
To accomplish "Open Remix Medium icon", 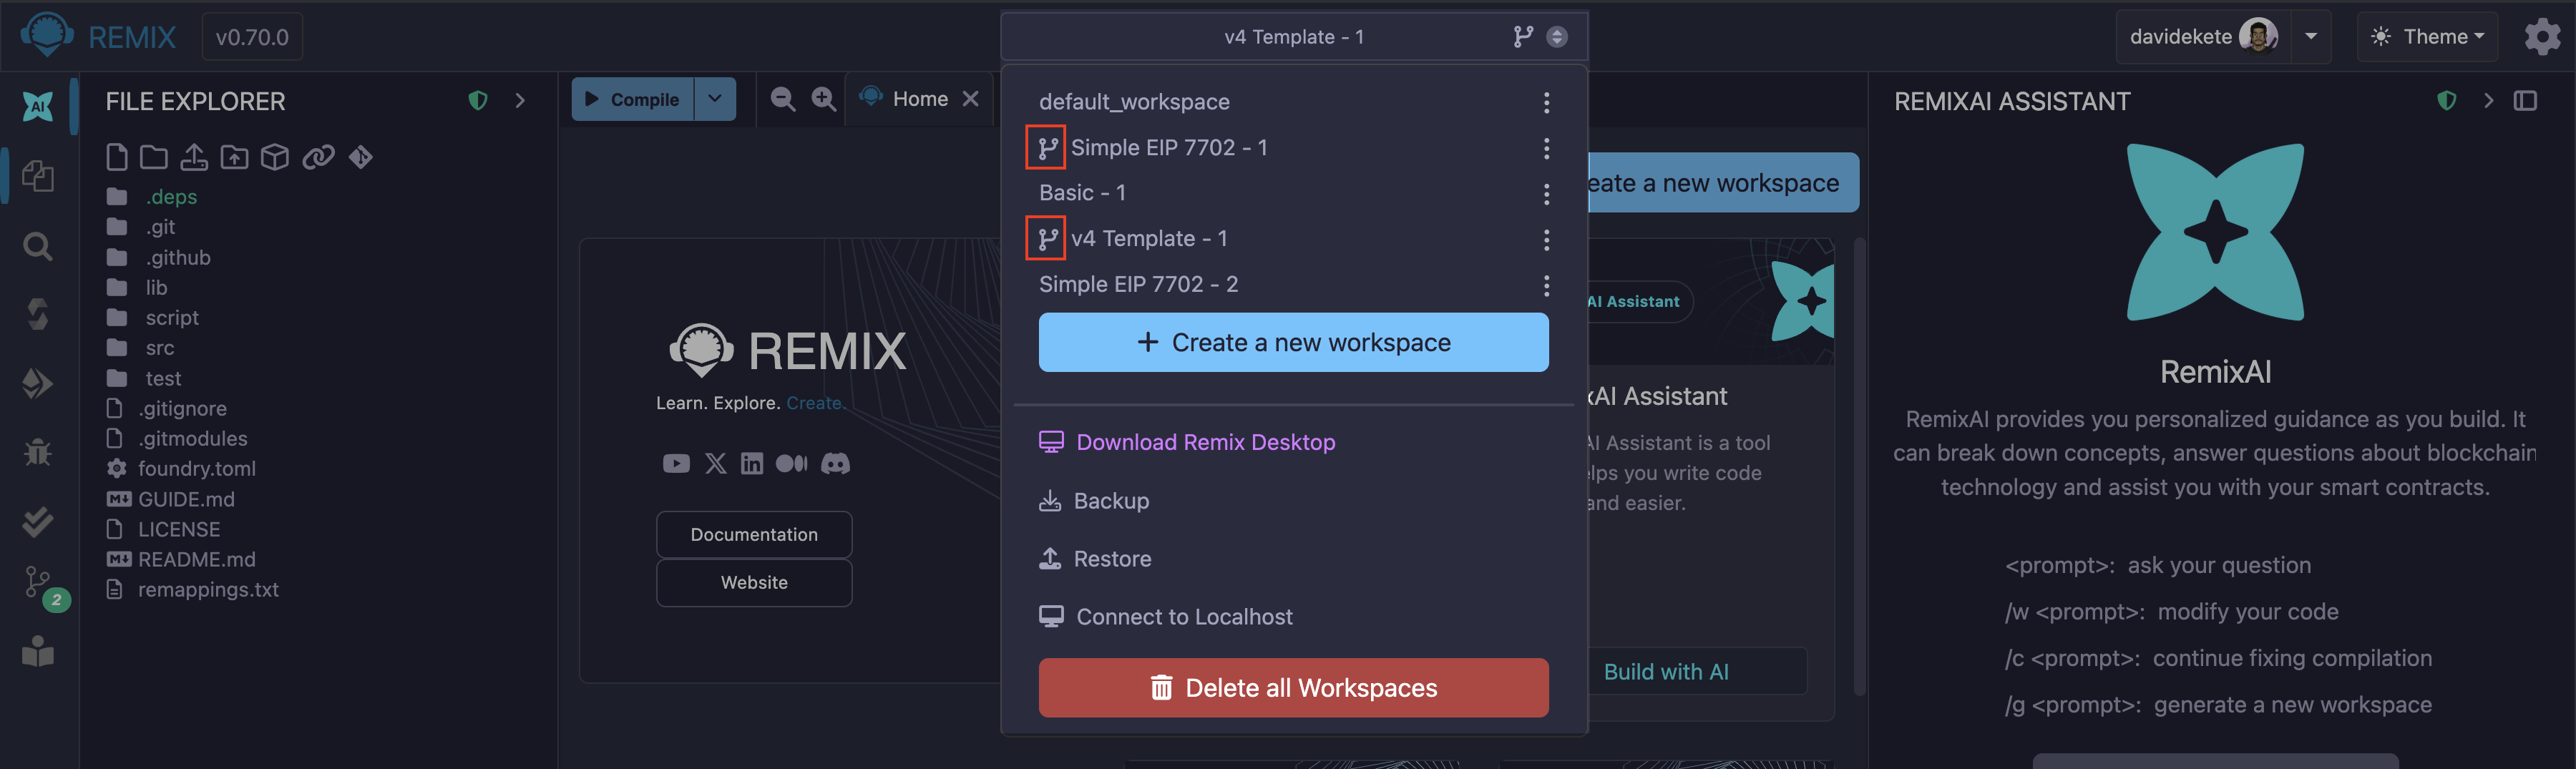I will pyautogui.click(x=791, y=463).
